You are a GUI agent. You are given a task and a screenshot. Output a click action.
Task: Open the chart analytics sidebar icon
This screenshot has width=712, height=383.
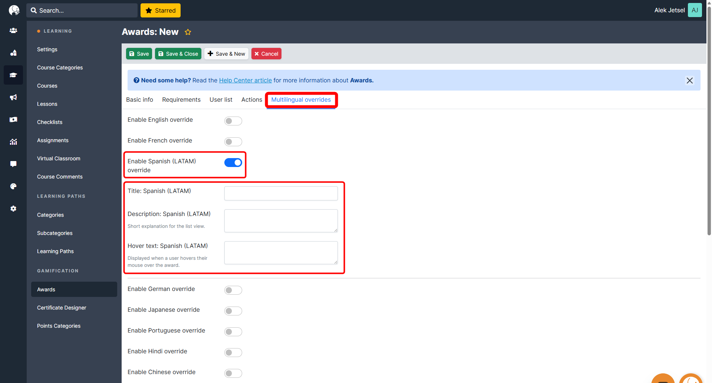click(13, 142)
